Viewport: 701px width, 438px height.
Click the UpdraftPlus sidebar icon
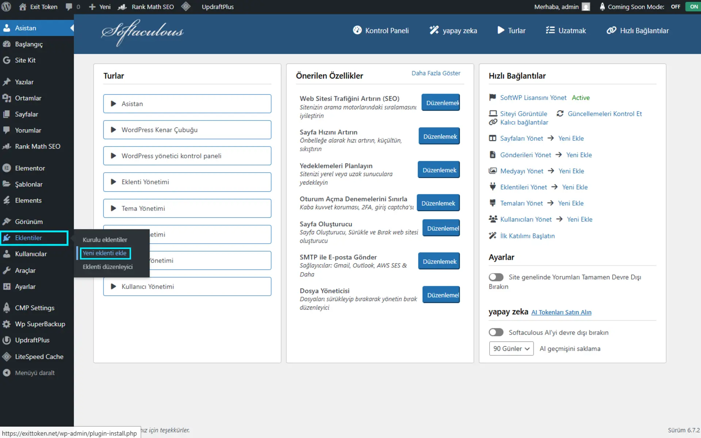click(x=7, y=340)
